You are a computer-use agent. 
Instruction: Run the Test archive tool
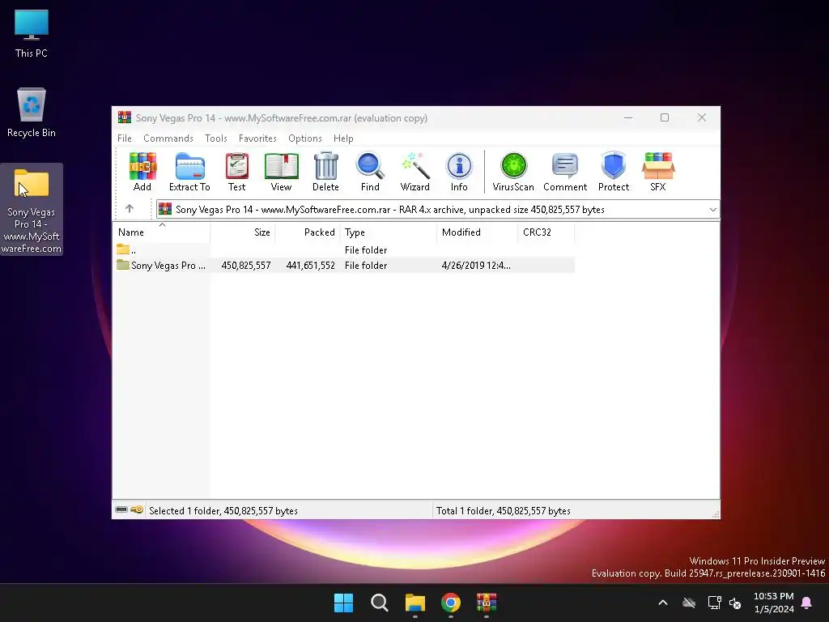(237, 172)
